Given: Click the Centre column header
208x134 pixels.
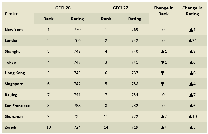Looking at the screenshot, I should click(x=11, y=13).
